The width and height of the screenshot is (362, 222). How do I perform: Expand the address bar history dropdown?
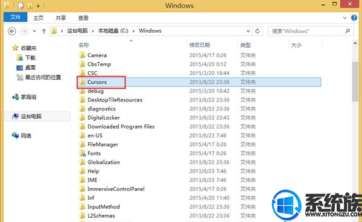click(248, 31)
